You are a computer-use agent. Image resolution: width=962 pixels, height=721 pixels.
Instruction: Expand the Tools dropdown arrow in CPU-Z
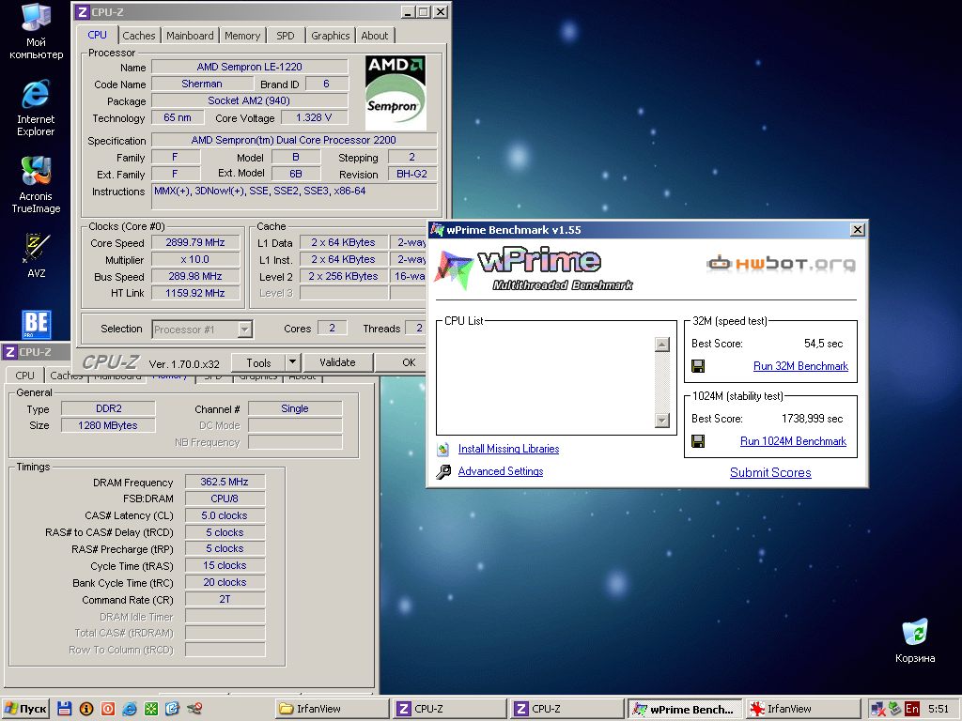pos(293,362)
